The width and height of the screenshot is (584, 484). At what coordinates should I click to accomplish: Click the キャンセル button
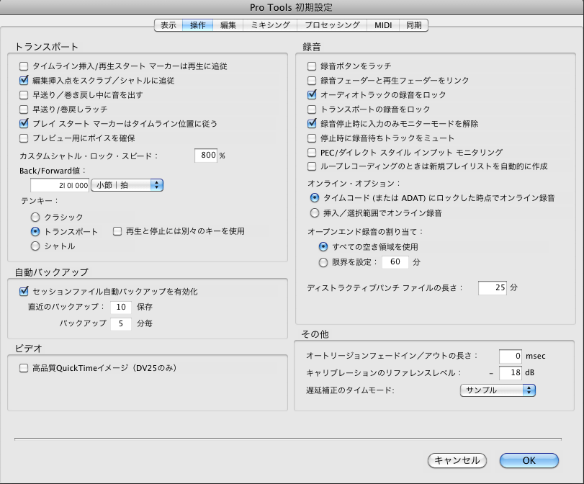457,460
